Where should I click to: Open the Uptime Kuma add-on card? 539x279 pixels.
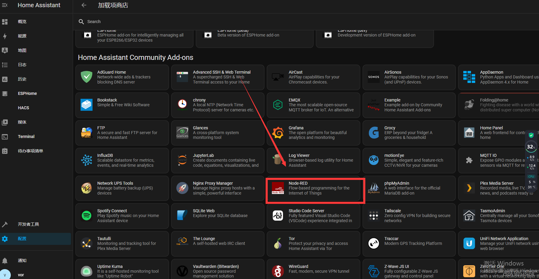click(122, 269)
